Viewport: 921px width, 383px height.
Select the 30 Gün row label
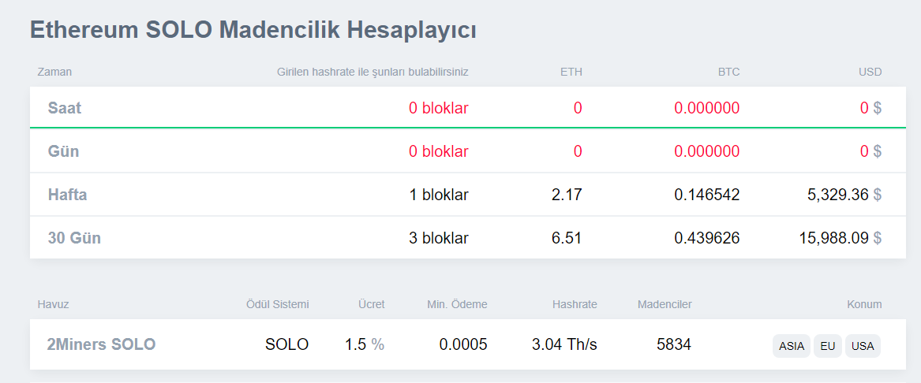74,237
